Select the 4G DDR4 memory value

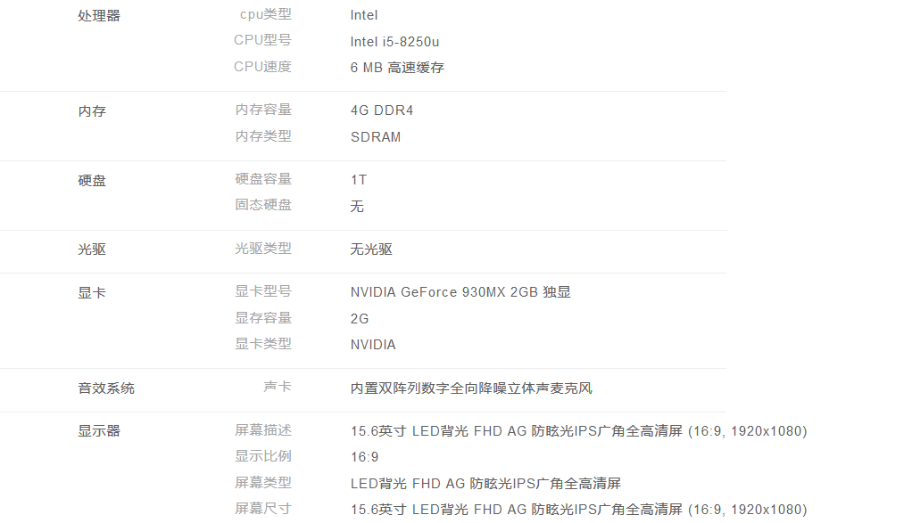click(x=382, y=110)
